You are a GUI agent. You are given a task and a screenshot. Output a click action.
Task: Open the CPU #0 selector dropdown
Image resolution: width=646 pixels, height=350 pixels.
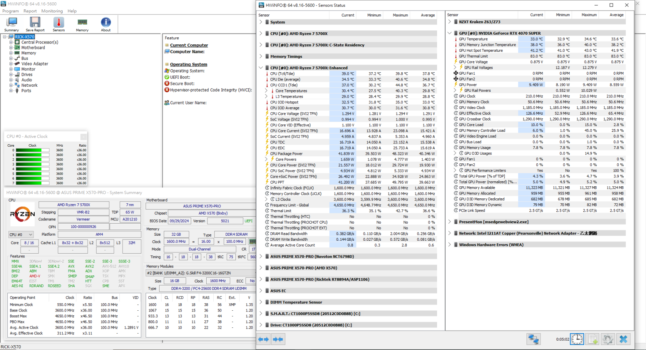click(x=21, y=234)
